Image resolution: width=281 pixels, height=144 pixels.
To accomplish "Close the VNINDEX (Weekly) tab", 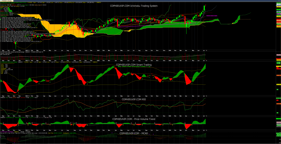I will tap(13, 1).
